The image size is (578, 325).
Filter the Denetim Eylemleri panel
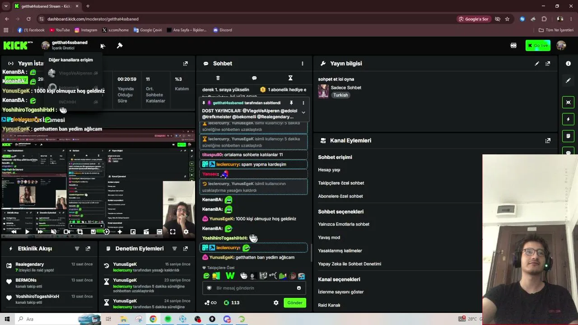(174, 249)
